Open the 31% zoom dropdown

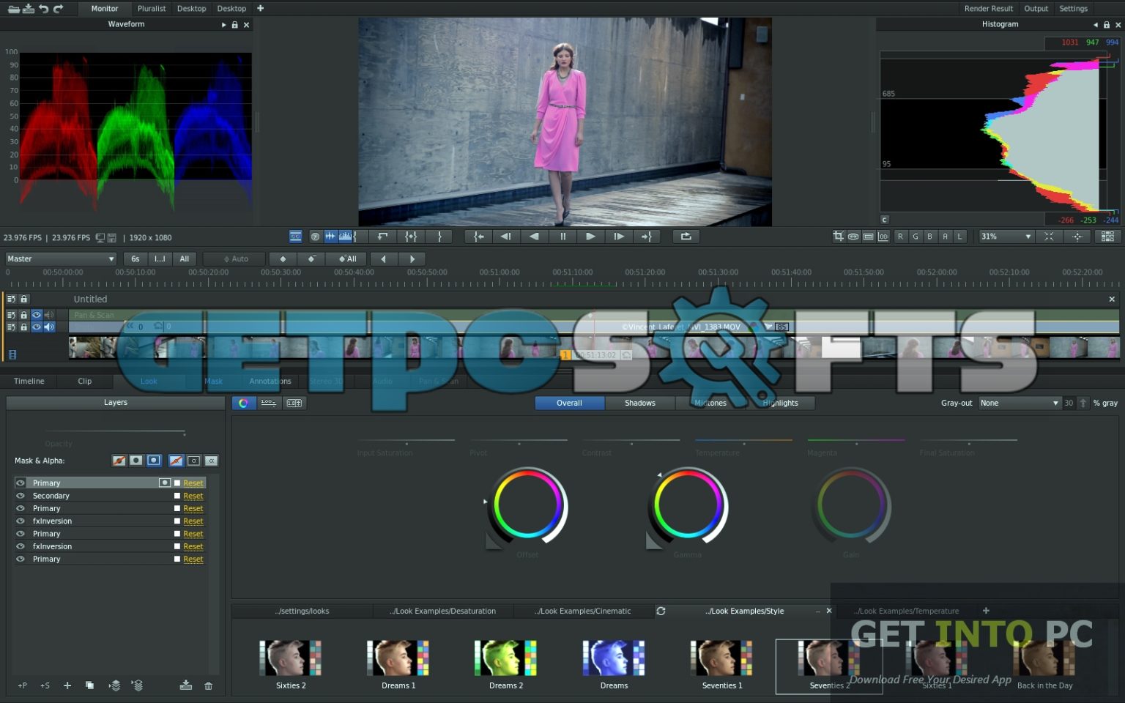[x=1006, y=237]
